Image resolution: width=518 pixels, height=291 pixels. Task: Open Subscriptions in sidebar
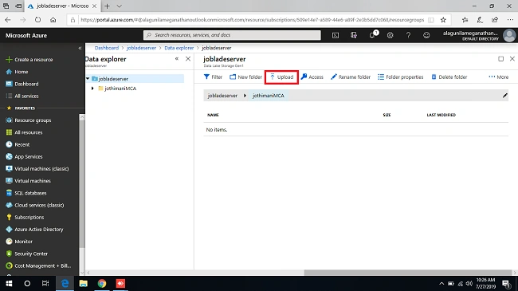point(25,218)
